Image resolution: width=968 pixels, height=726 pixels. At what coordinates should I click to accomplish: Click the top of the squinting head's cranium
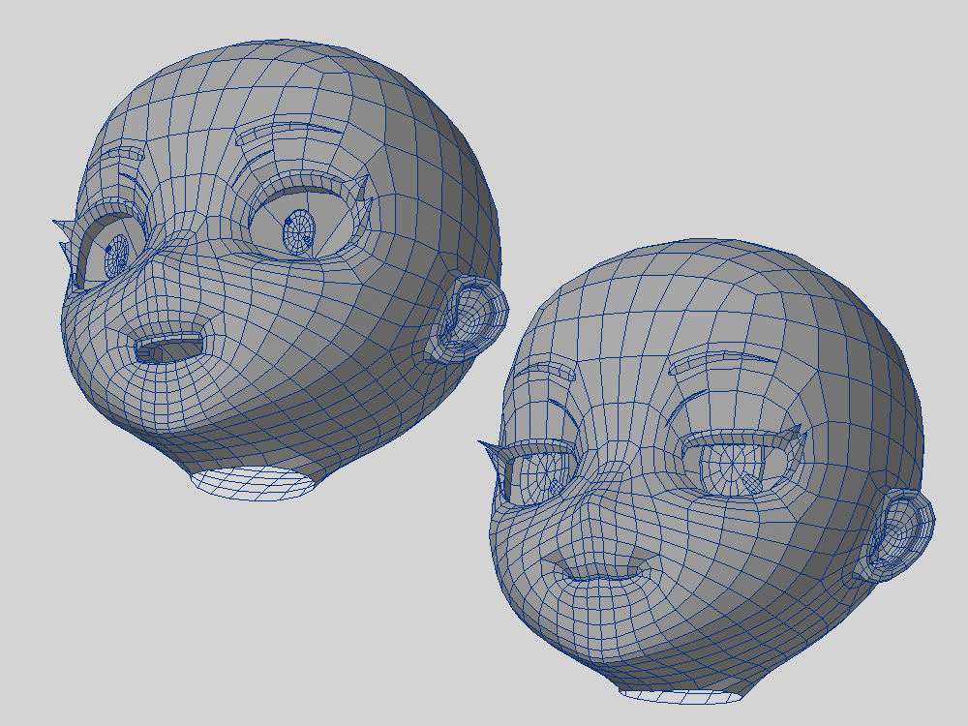coord(716,271)
